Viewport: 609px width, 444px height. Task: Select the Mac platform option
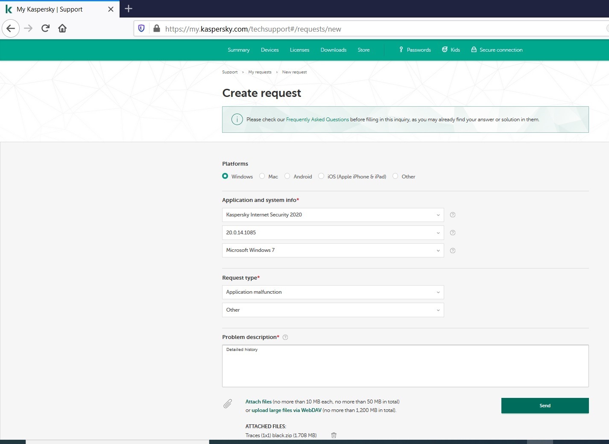[x=262, y=176]
